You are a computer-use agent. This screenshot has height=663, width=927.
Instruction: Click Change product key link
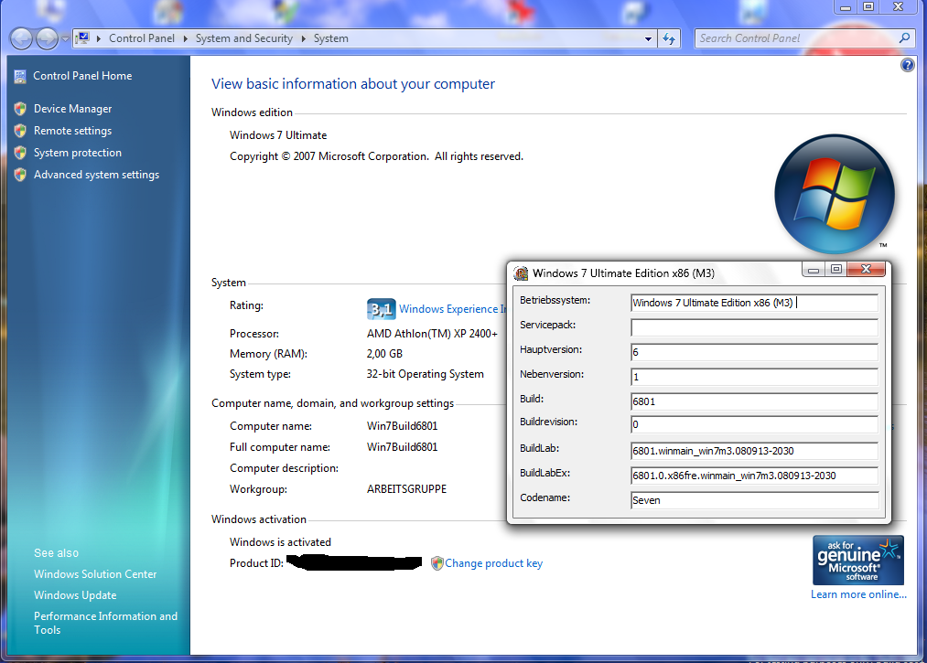pyautogui.click(x=493, y=563)
